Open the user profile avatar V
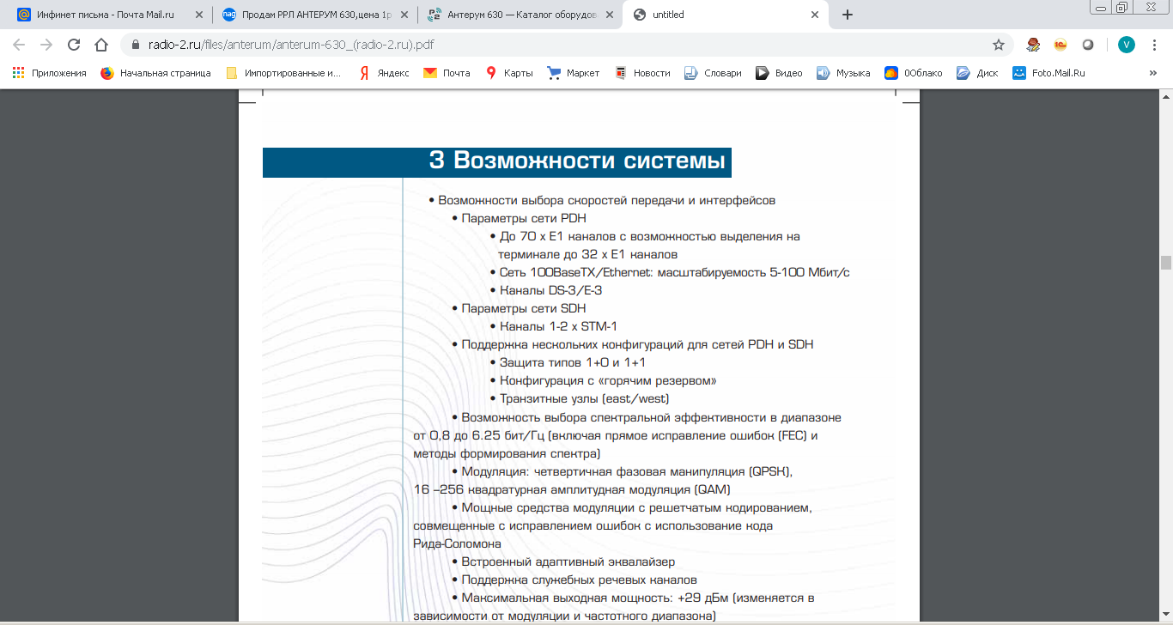1173x625 pixels. pos(1126,45)
